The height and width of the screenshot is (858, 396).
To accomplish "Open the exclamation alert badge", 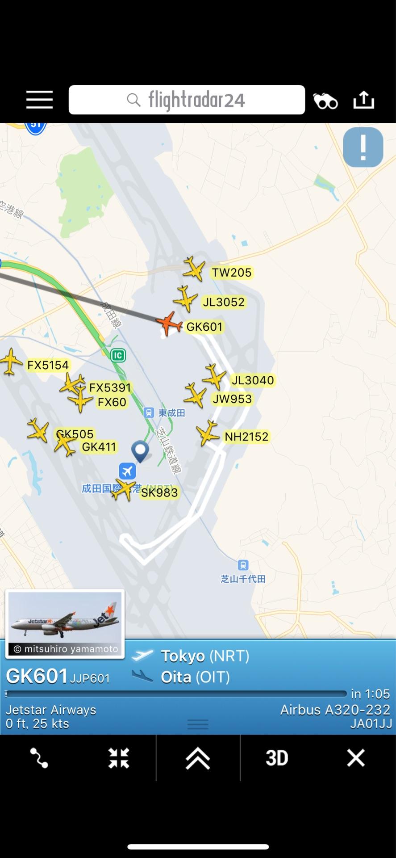I will (363, 147).
